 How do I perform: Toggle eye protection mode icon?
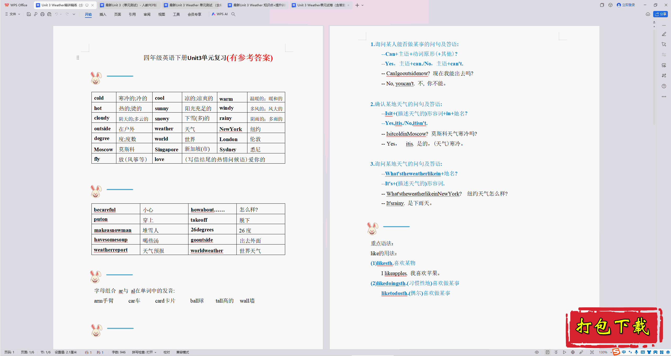(x=537, y=352)
